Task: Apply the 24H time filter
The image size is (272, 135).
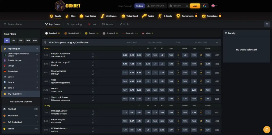Action: pyautogui.click(x=28, y=40)
